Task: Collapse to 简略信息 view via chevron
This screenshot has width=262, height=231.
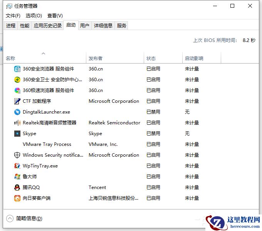Action: 10,218
